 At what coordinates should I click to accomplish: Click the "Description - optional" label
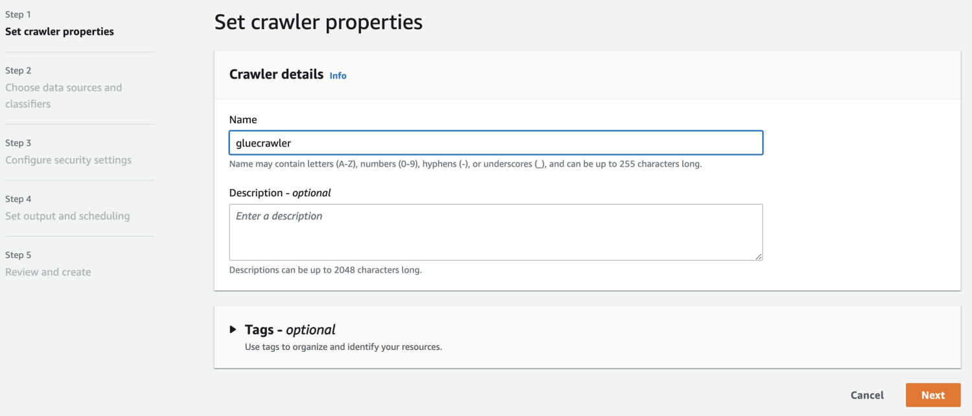pyautogui.click(x=280, y=192)
